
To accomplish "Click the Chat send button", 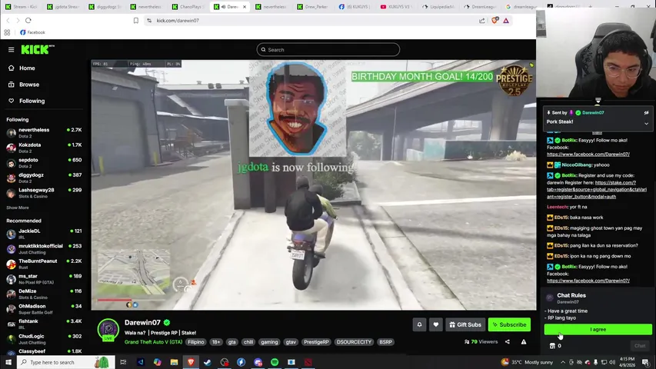I will (640, 346).
